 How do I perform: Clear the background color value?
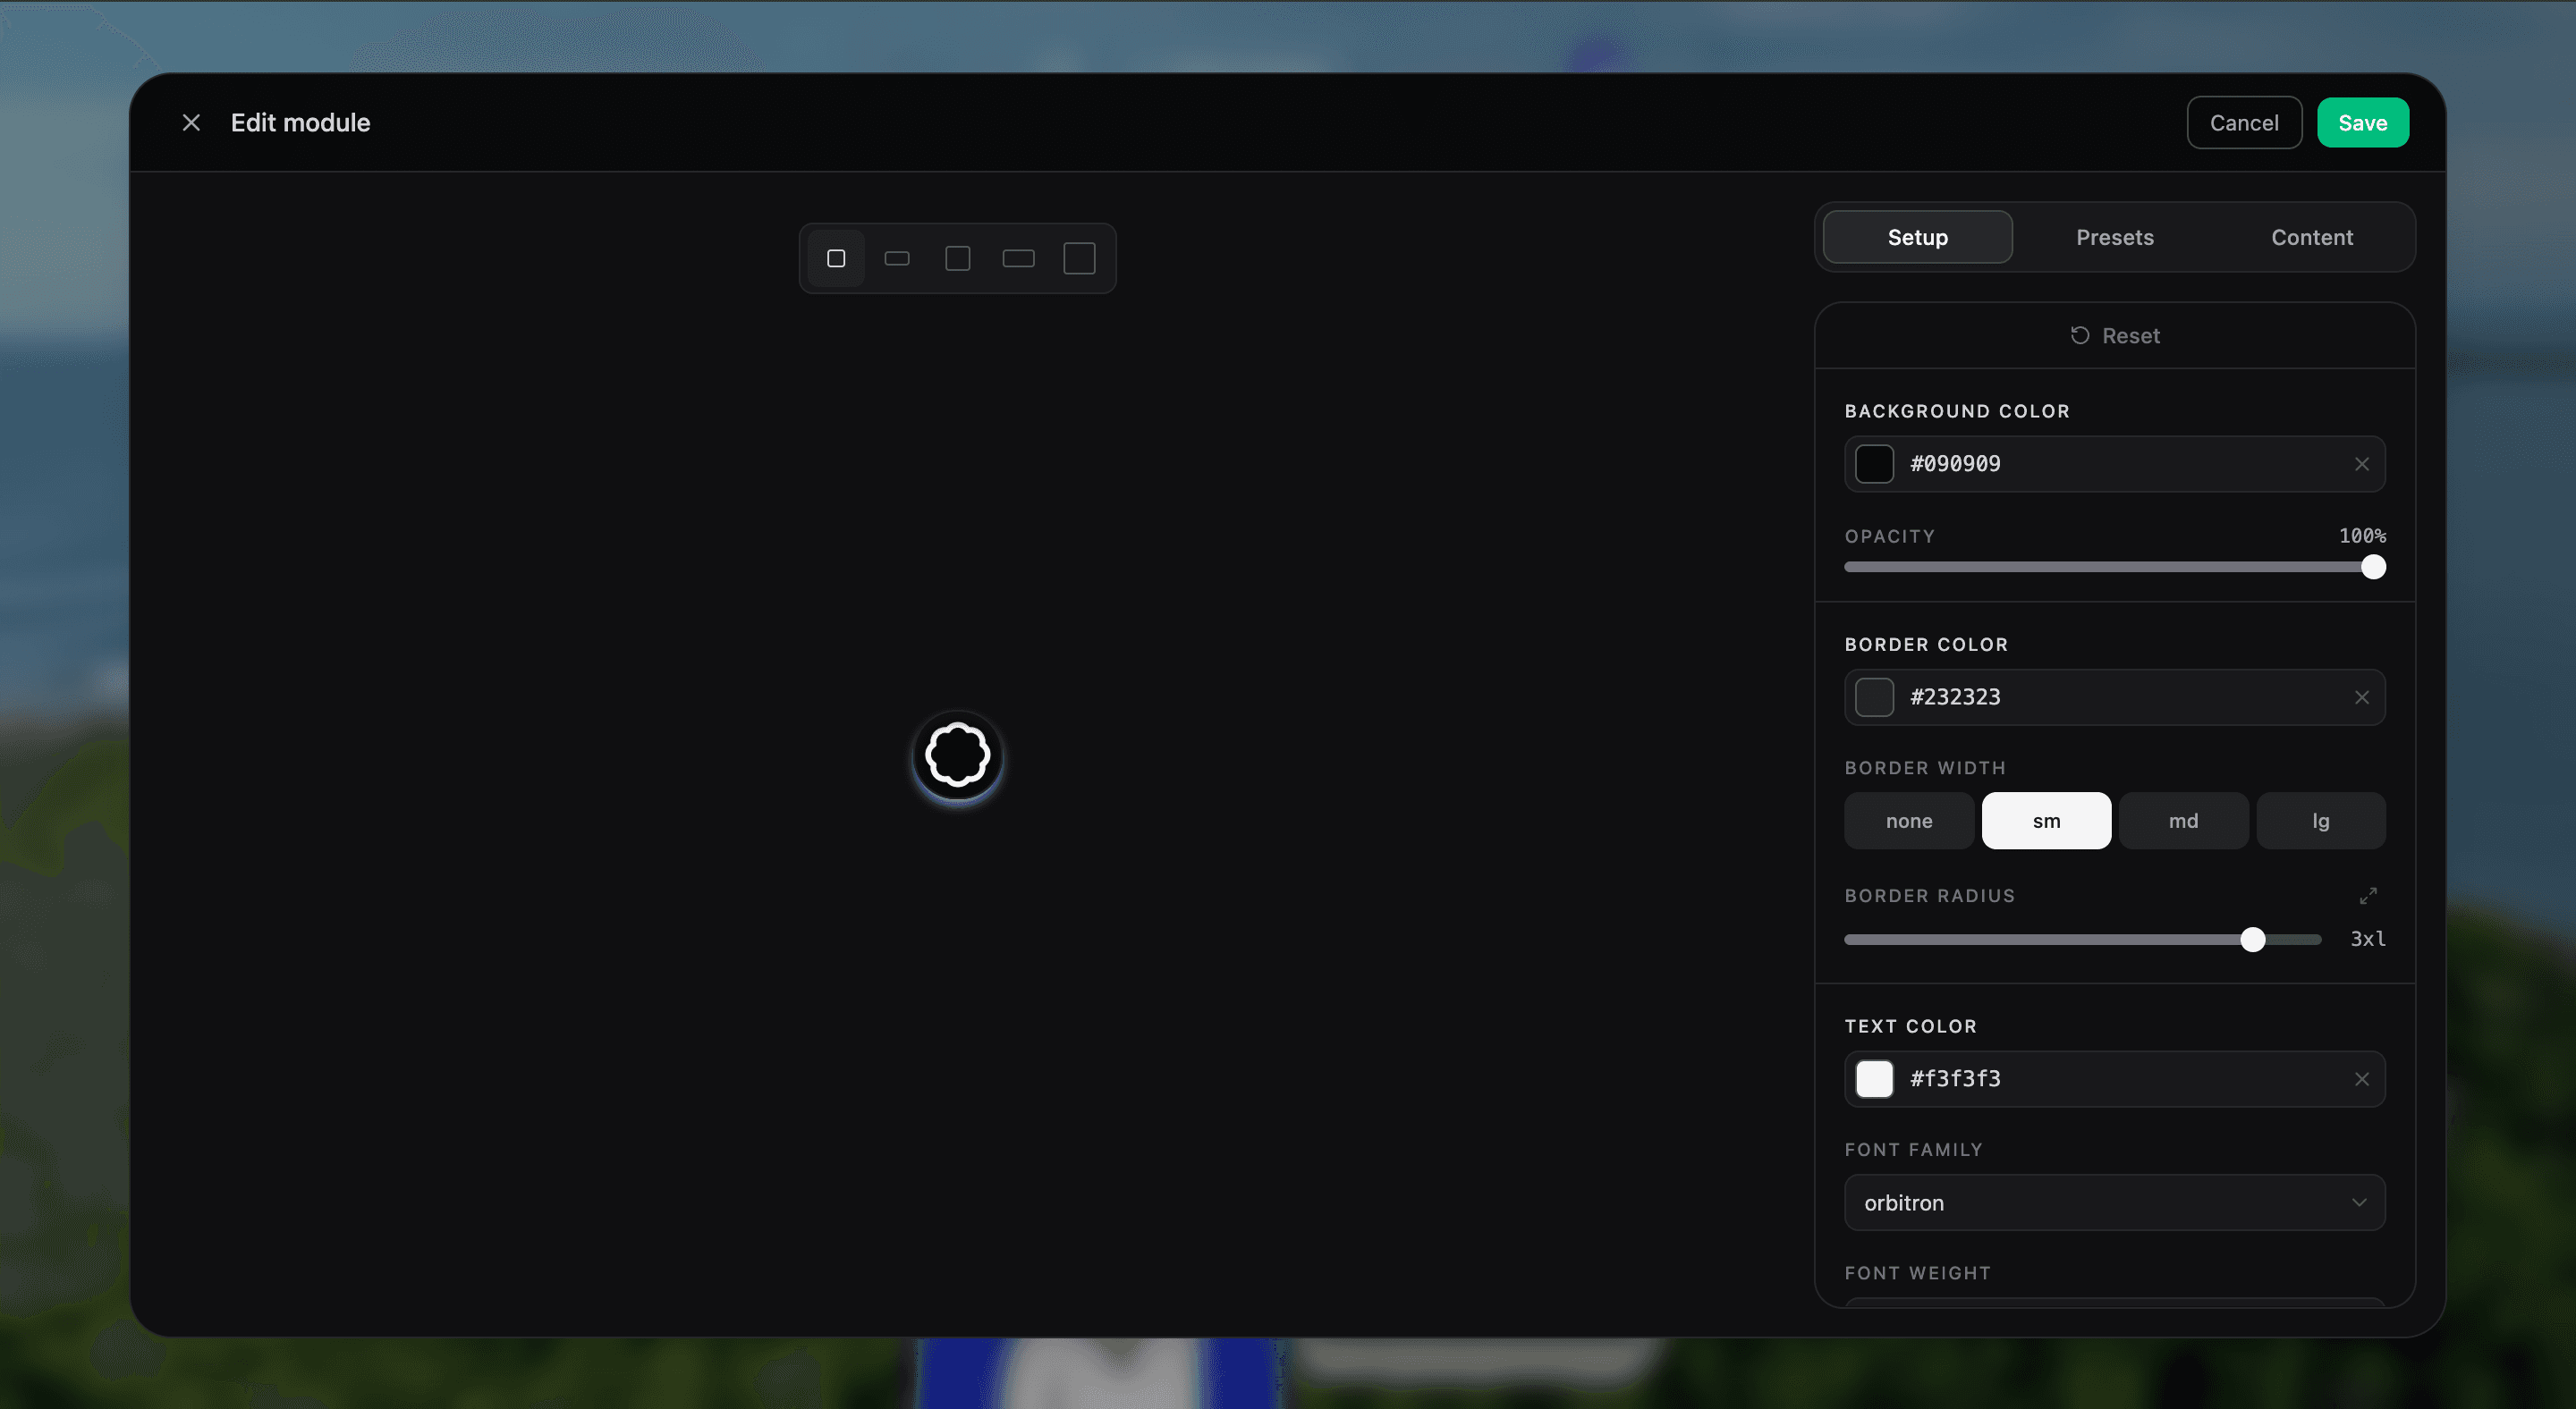pos(2361,464)
